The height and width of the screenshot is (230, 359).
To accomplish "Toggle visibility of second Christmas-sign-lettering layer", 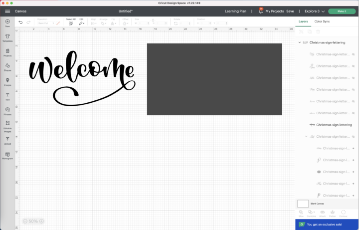I will point(354,66).
